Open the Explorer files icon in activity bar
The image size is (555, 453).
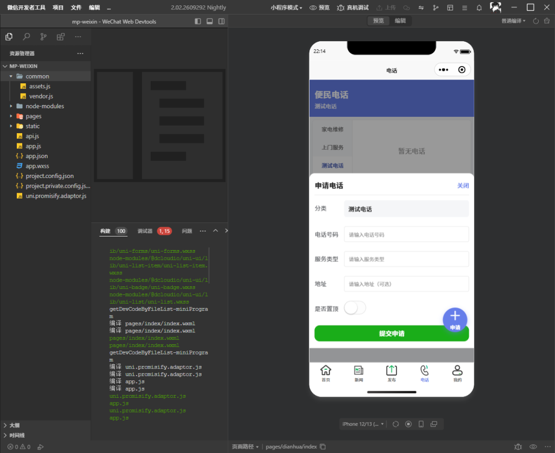(x=9, y=37)
